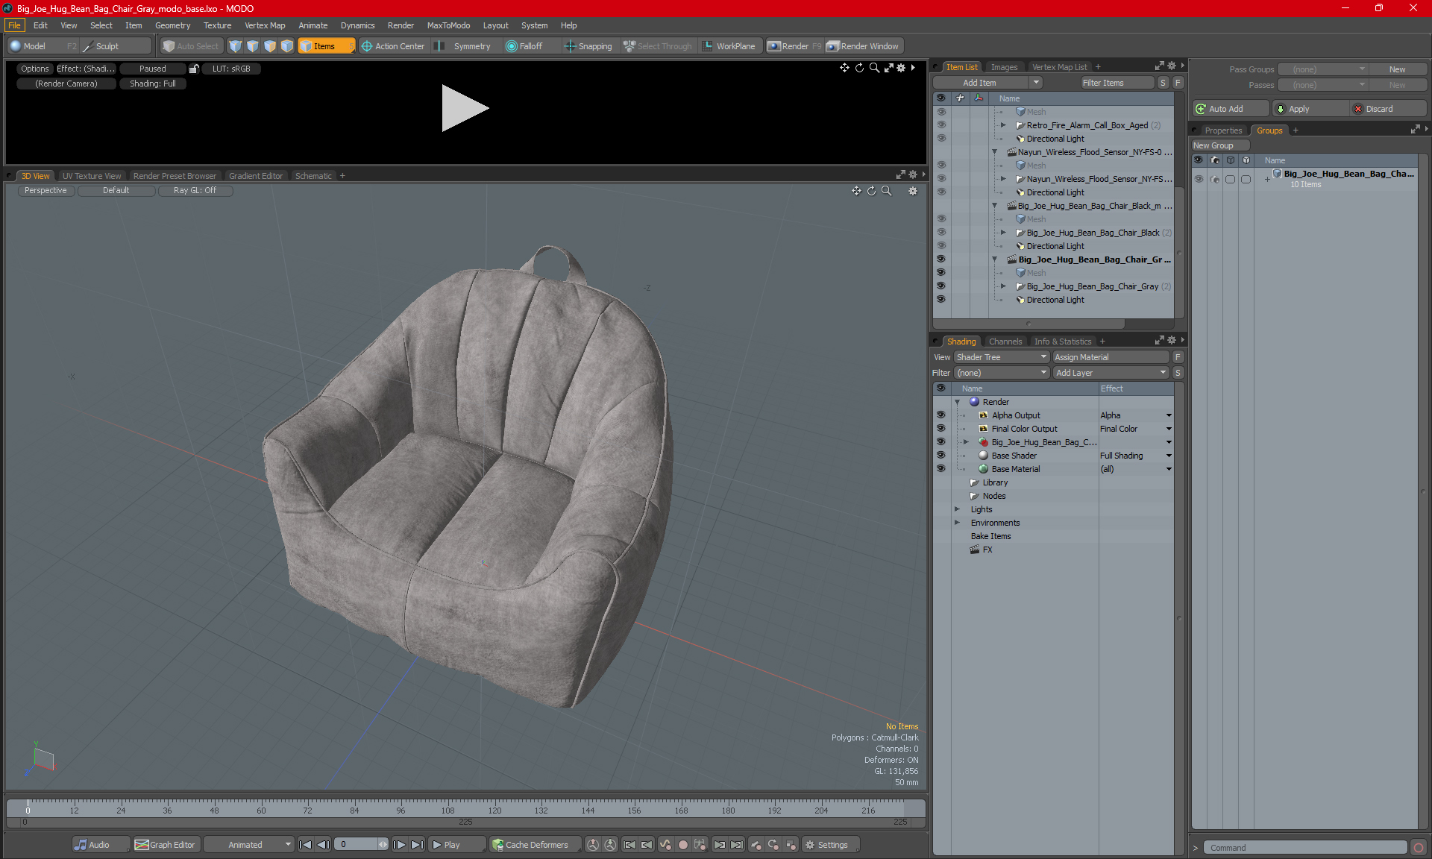Expand the Environments section
The width and height of the screenshot is (1432, 859).
click(957, 523)
